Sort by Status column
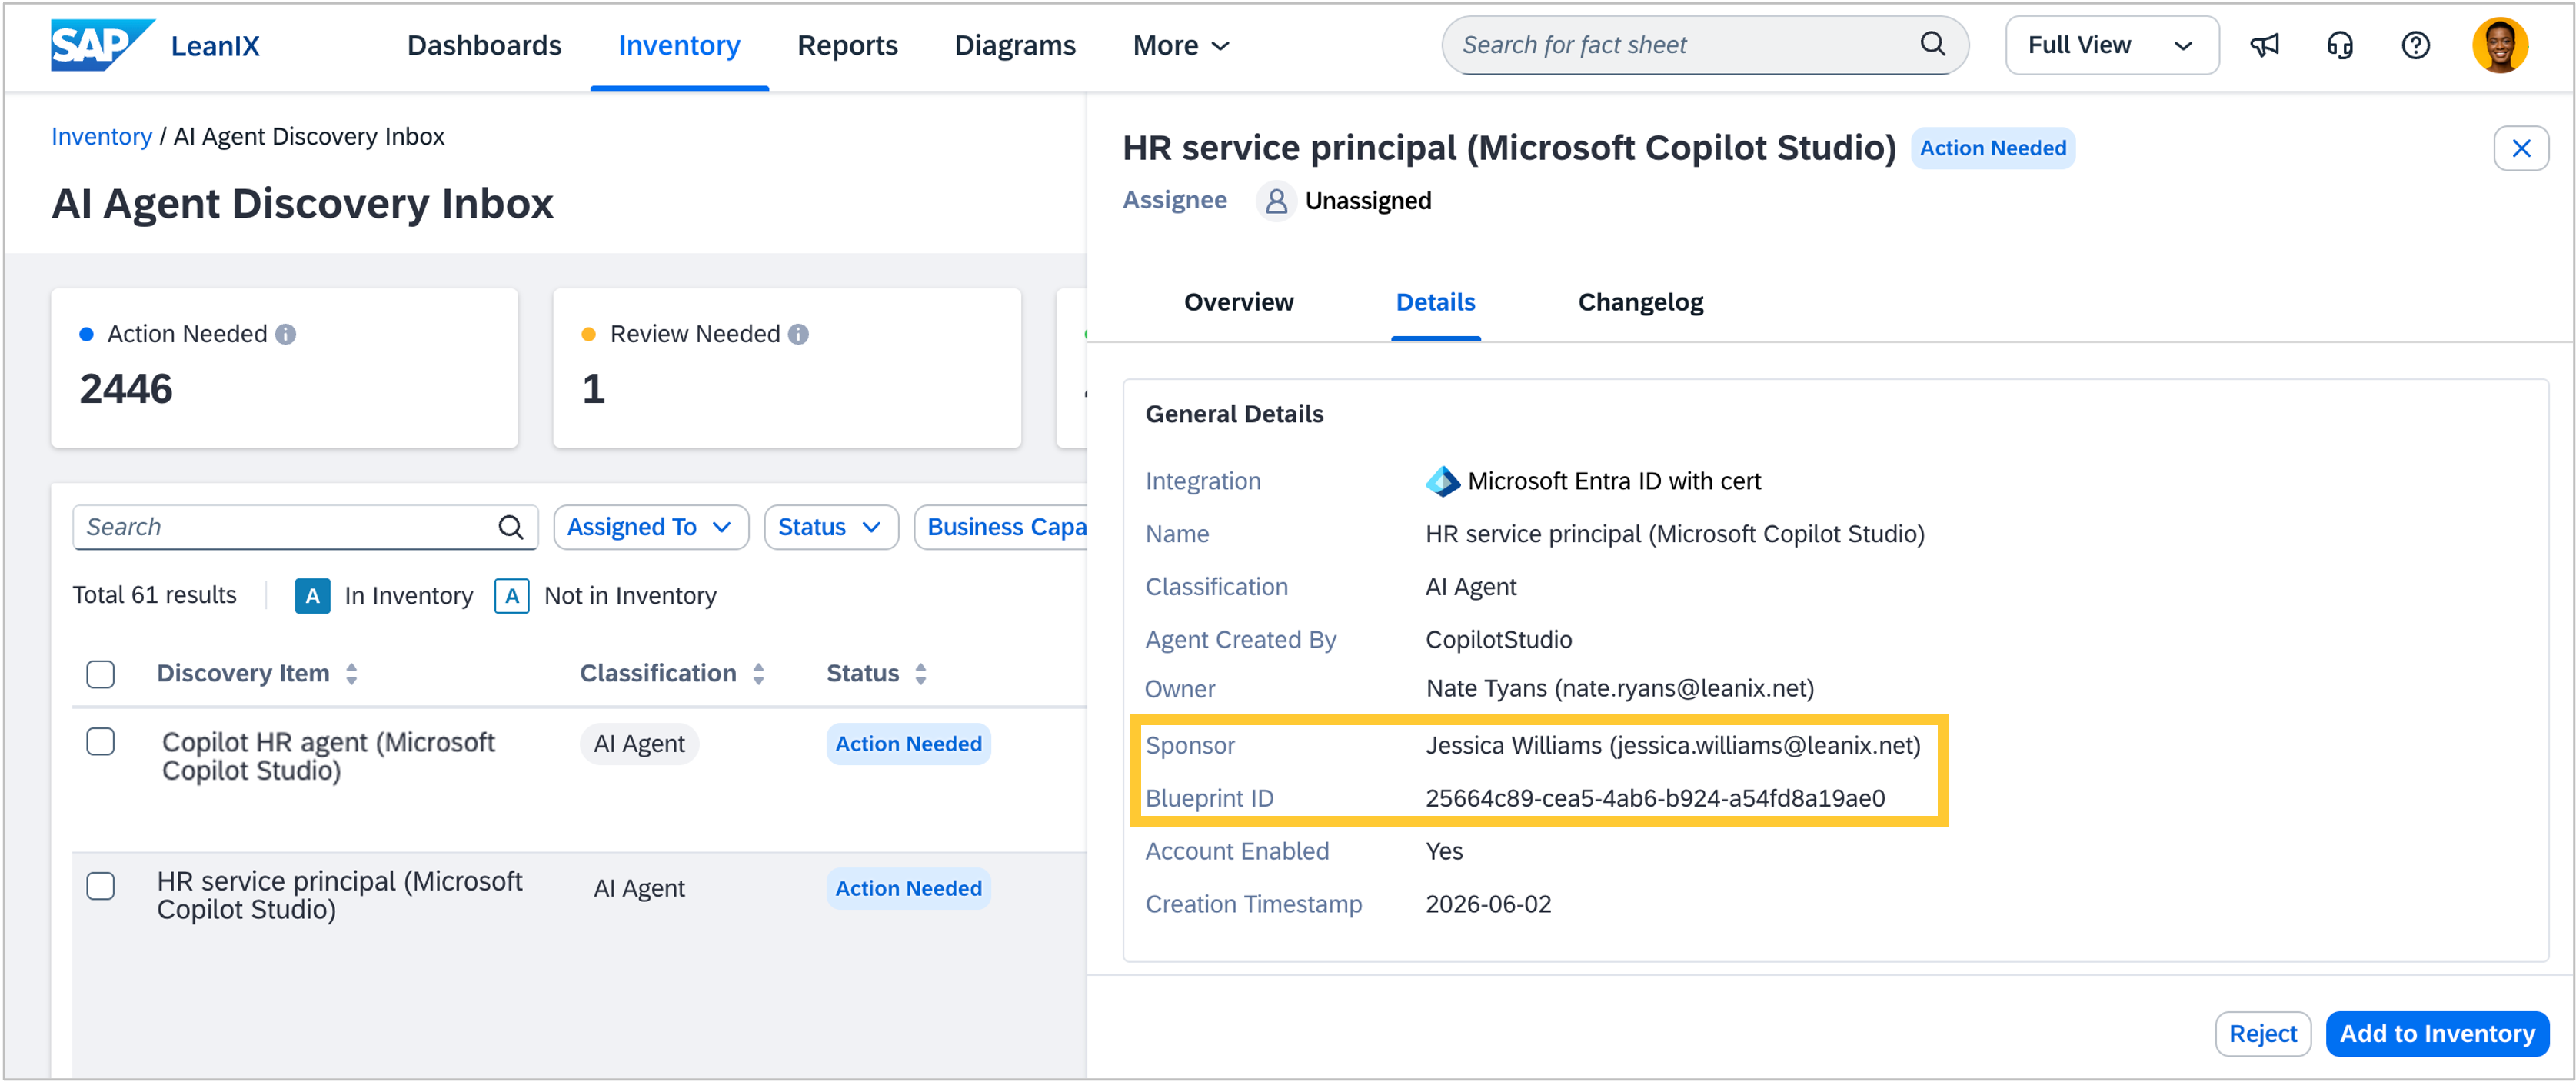This screenshot has width=2576, height=1082. point(921,674)
